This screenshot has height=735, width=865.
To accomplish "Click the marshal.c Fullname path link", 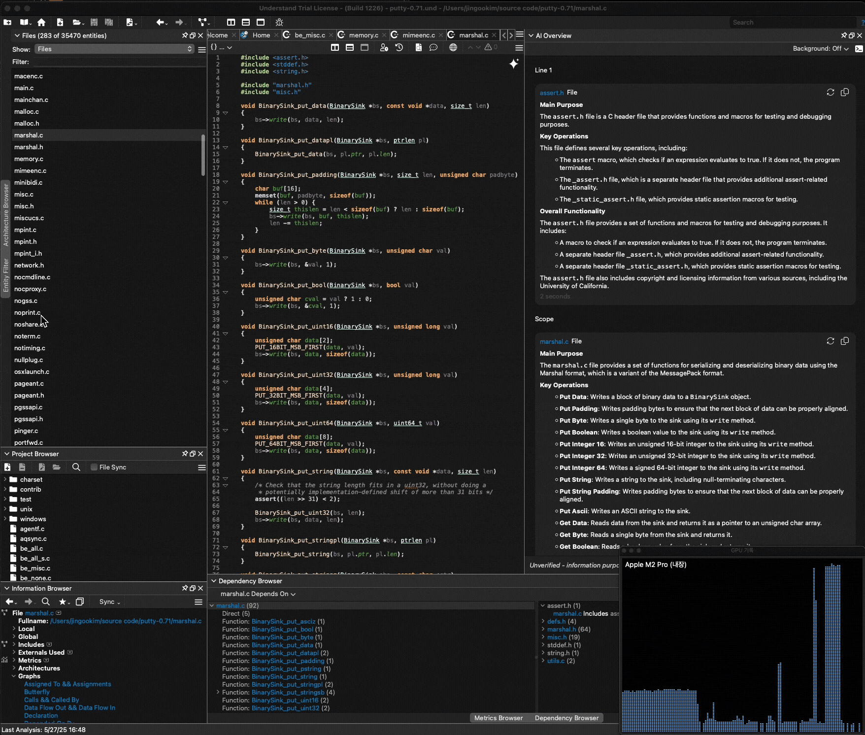I will pyautogui.click(x=126, y=621).
